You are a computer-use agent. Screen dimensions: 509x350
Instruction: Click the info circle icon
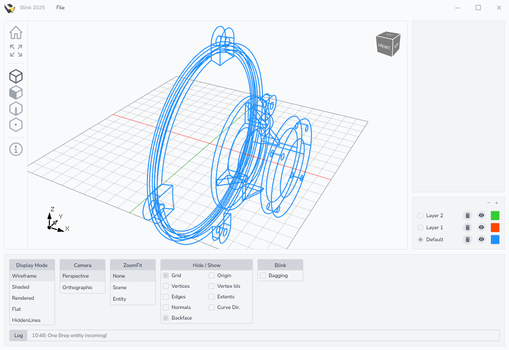(16, 149)
